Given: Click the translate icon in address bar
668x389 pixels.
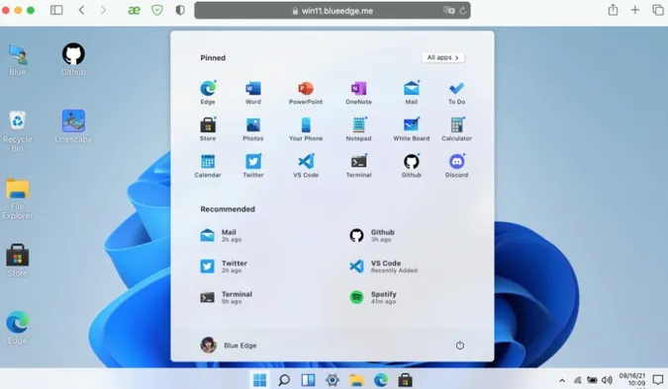Looking at the screenshot, I should tap(448, 11).
